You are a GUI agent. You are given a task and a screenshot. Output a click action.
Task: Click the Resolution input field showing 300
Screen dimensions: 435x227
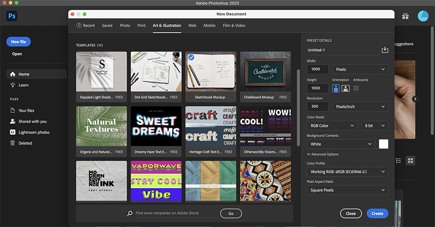317,106
